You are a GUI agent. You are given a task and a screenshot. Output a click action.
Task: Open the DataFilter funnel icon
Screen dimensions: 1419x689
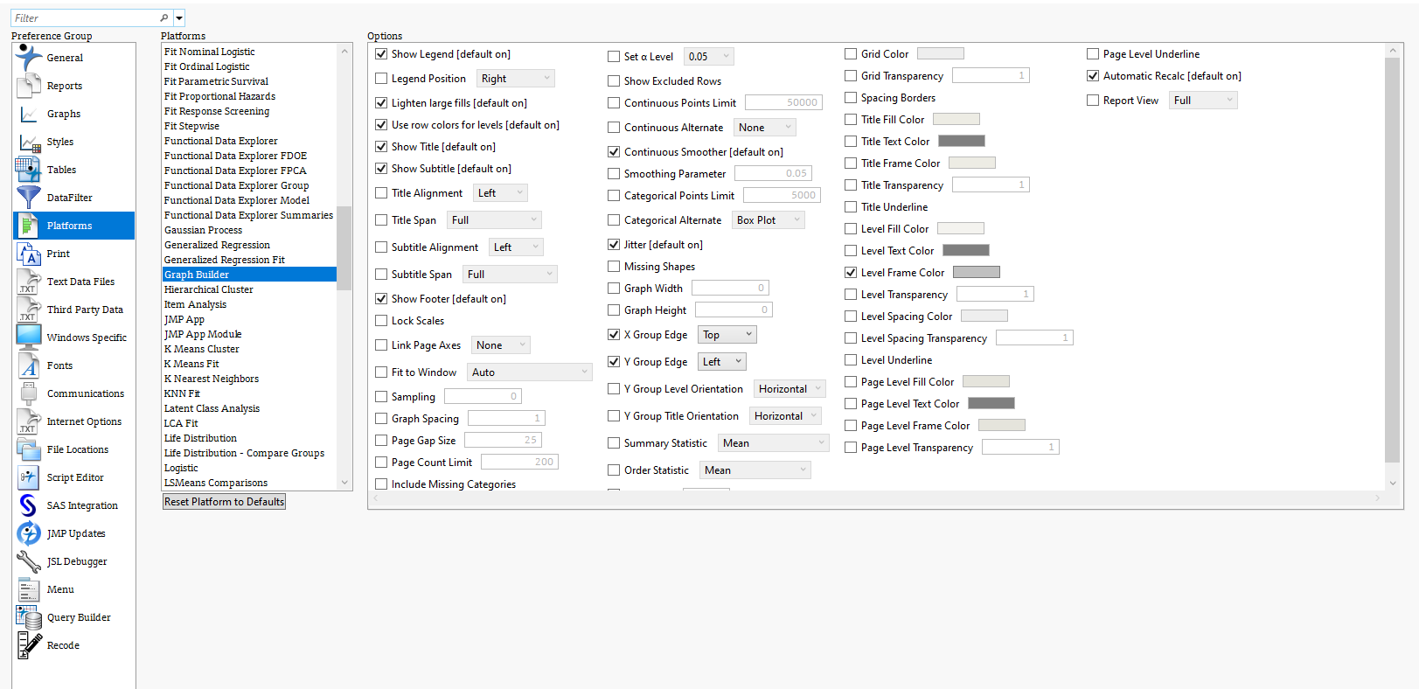(x=28, y=198)
